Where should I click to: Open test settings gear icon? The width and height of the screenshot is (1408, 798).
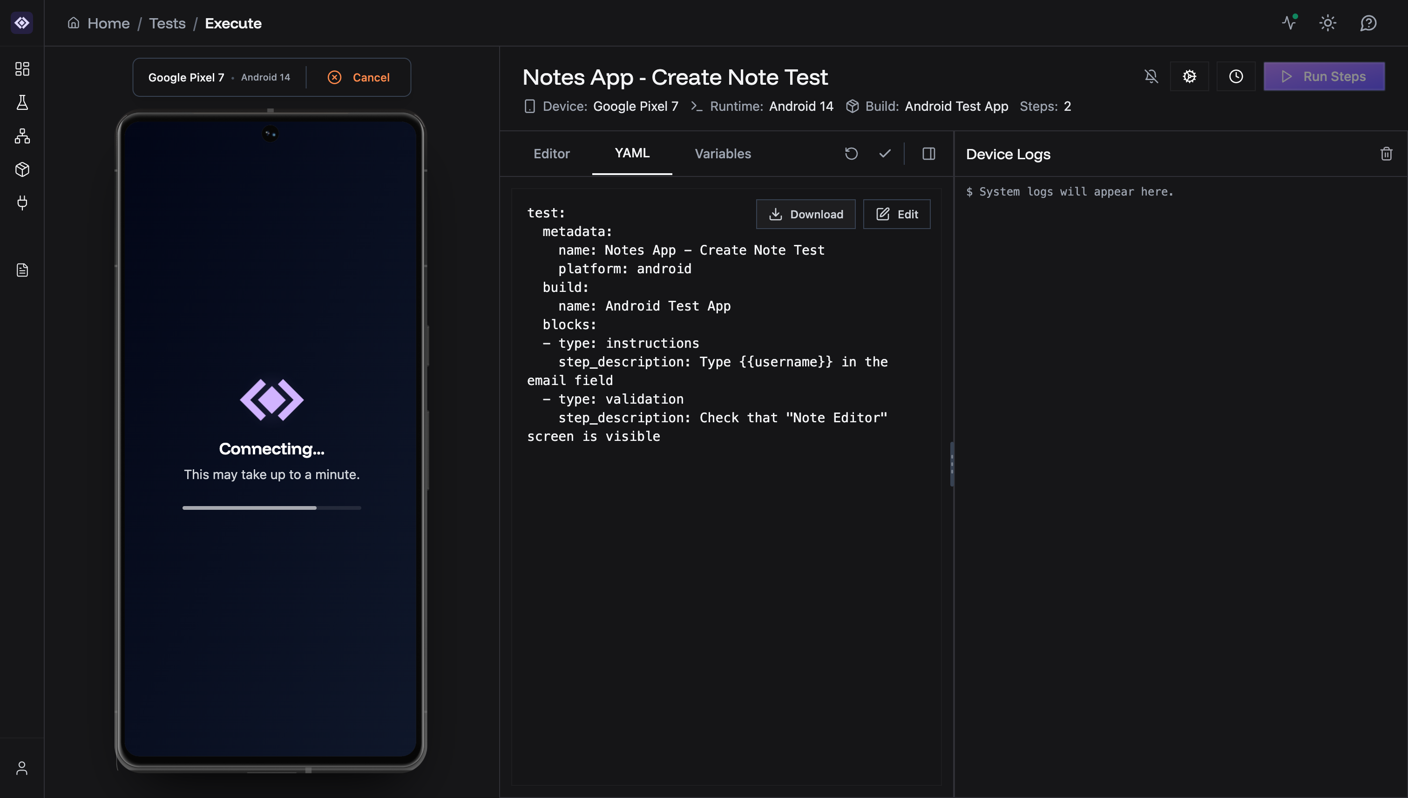tap(1189, 76)
